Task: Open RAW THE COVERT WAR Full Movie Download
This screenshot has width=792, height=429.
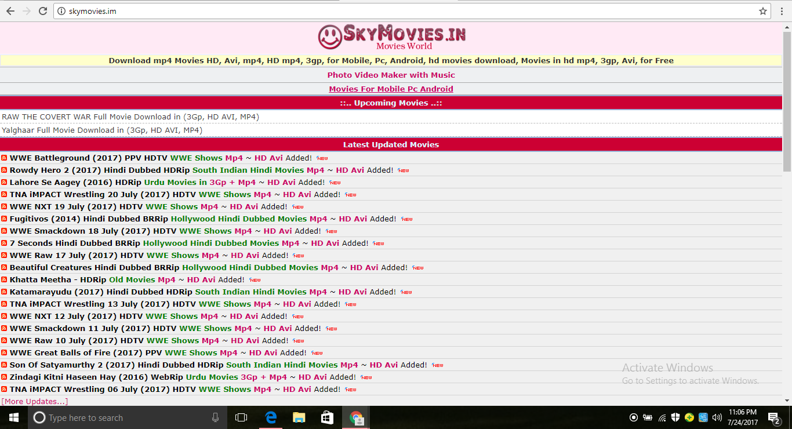Action: (130, 117)
